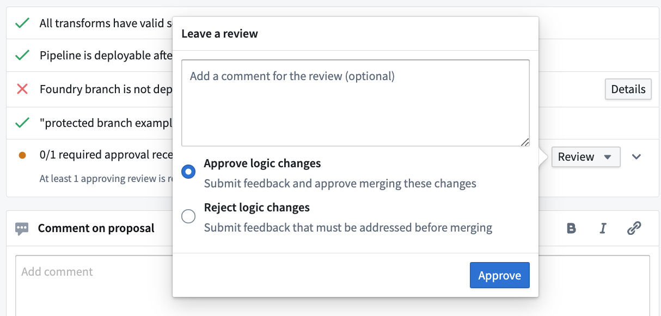Viewport: 661px width, 316px height.
Task: Click the orange pending dot for required approvals
Action: coord(23,154)
